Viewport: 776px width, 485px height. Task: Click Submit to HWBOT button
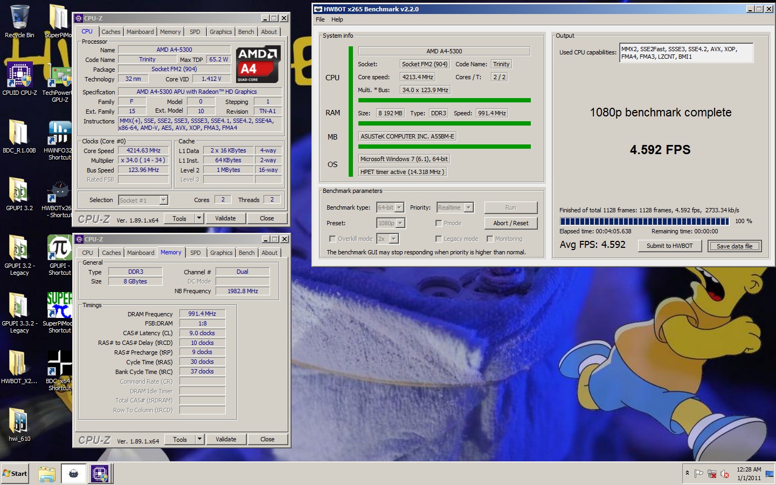coord(669,246)
